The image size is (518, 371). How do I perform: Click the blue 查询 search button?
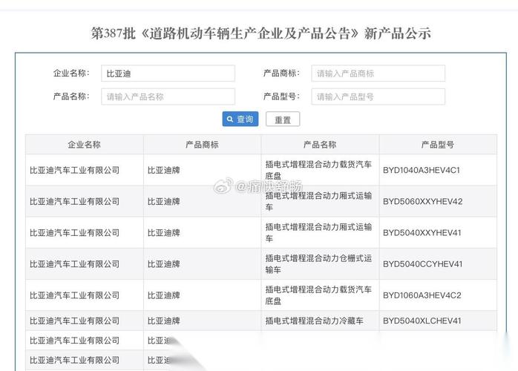240,119
